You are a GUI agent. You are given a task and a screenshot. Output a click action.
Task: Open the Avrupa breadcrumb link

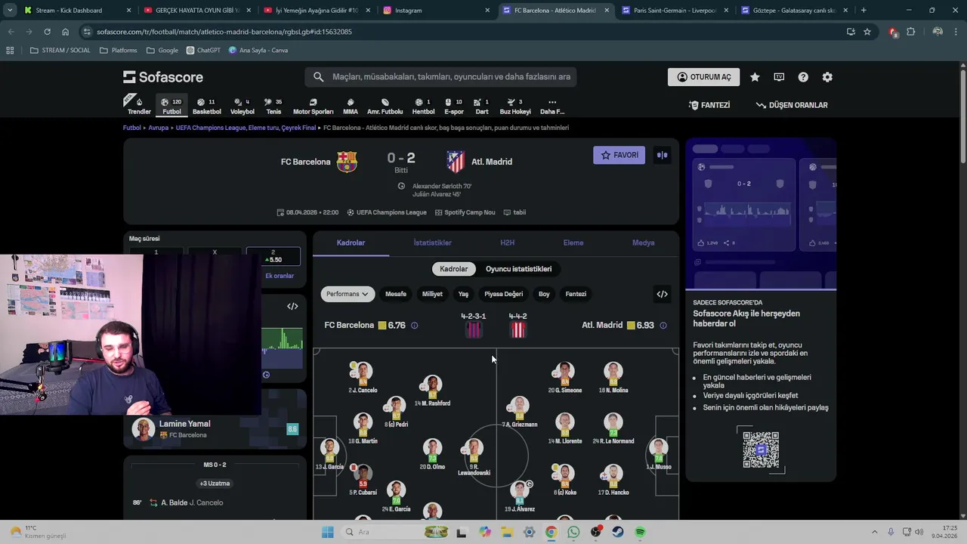point(158,128)
